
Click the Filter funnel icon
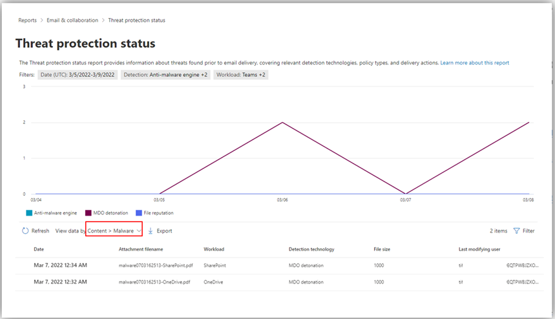pyautogui.click(x=517, y=231)
